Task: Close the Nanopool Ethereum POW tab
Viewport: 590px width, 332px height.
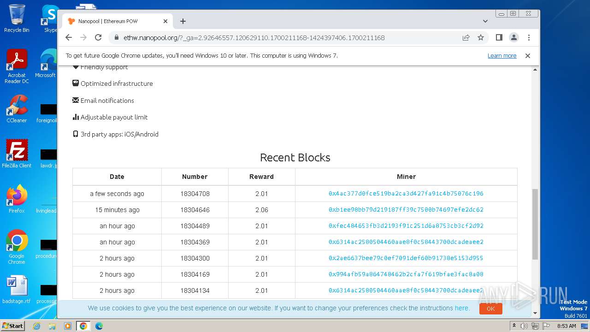Action: coord(165,21)
